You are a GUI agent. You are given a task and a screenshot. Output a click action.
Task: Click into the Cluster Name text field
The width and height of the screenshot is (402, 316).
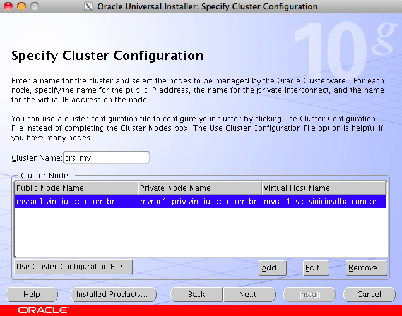(106, 158)
